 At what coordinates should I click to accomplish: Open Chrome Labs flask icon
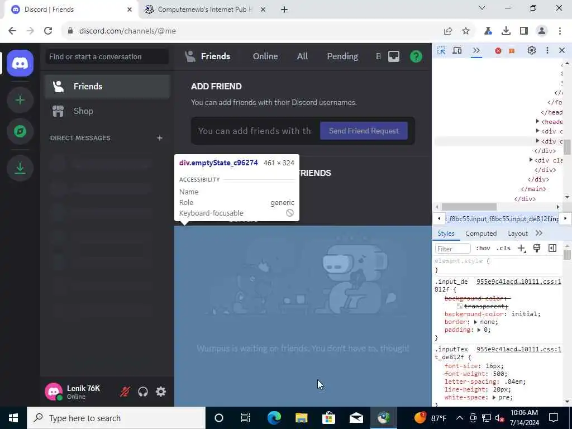pos(488,31)
